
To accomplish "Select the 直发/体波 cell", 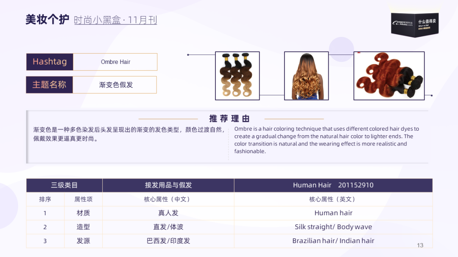I will point(168,227).
